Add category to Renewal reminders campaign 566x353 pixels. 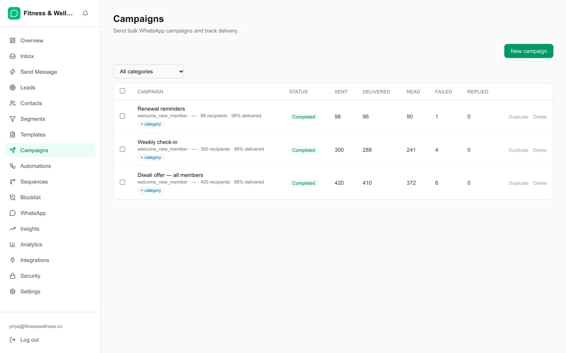tap(151, 124)
